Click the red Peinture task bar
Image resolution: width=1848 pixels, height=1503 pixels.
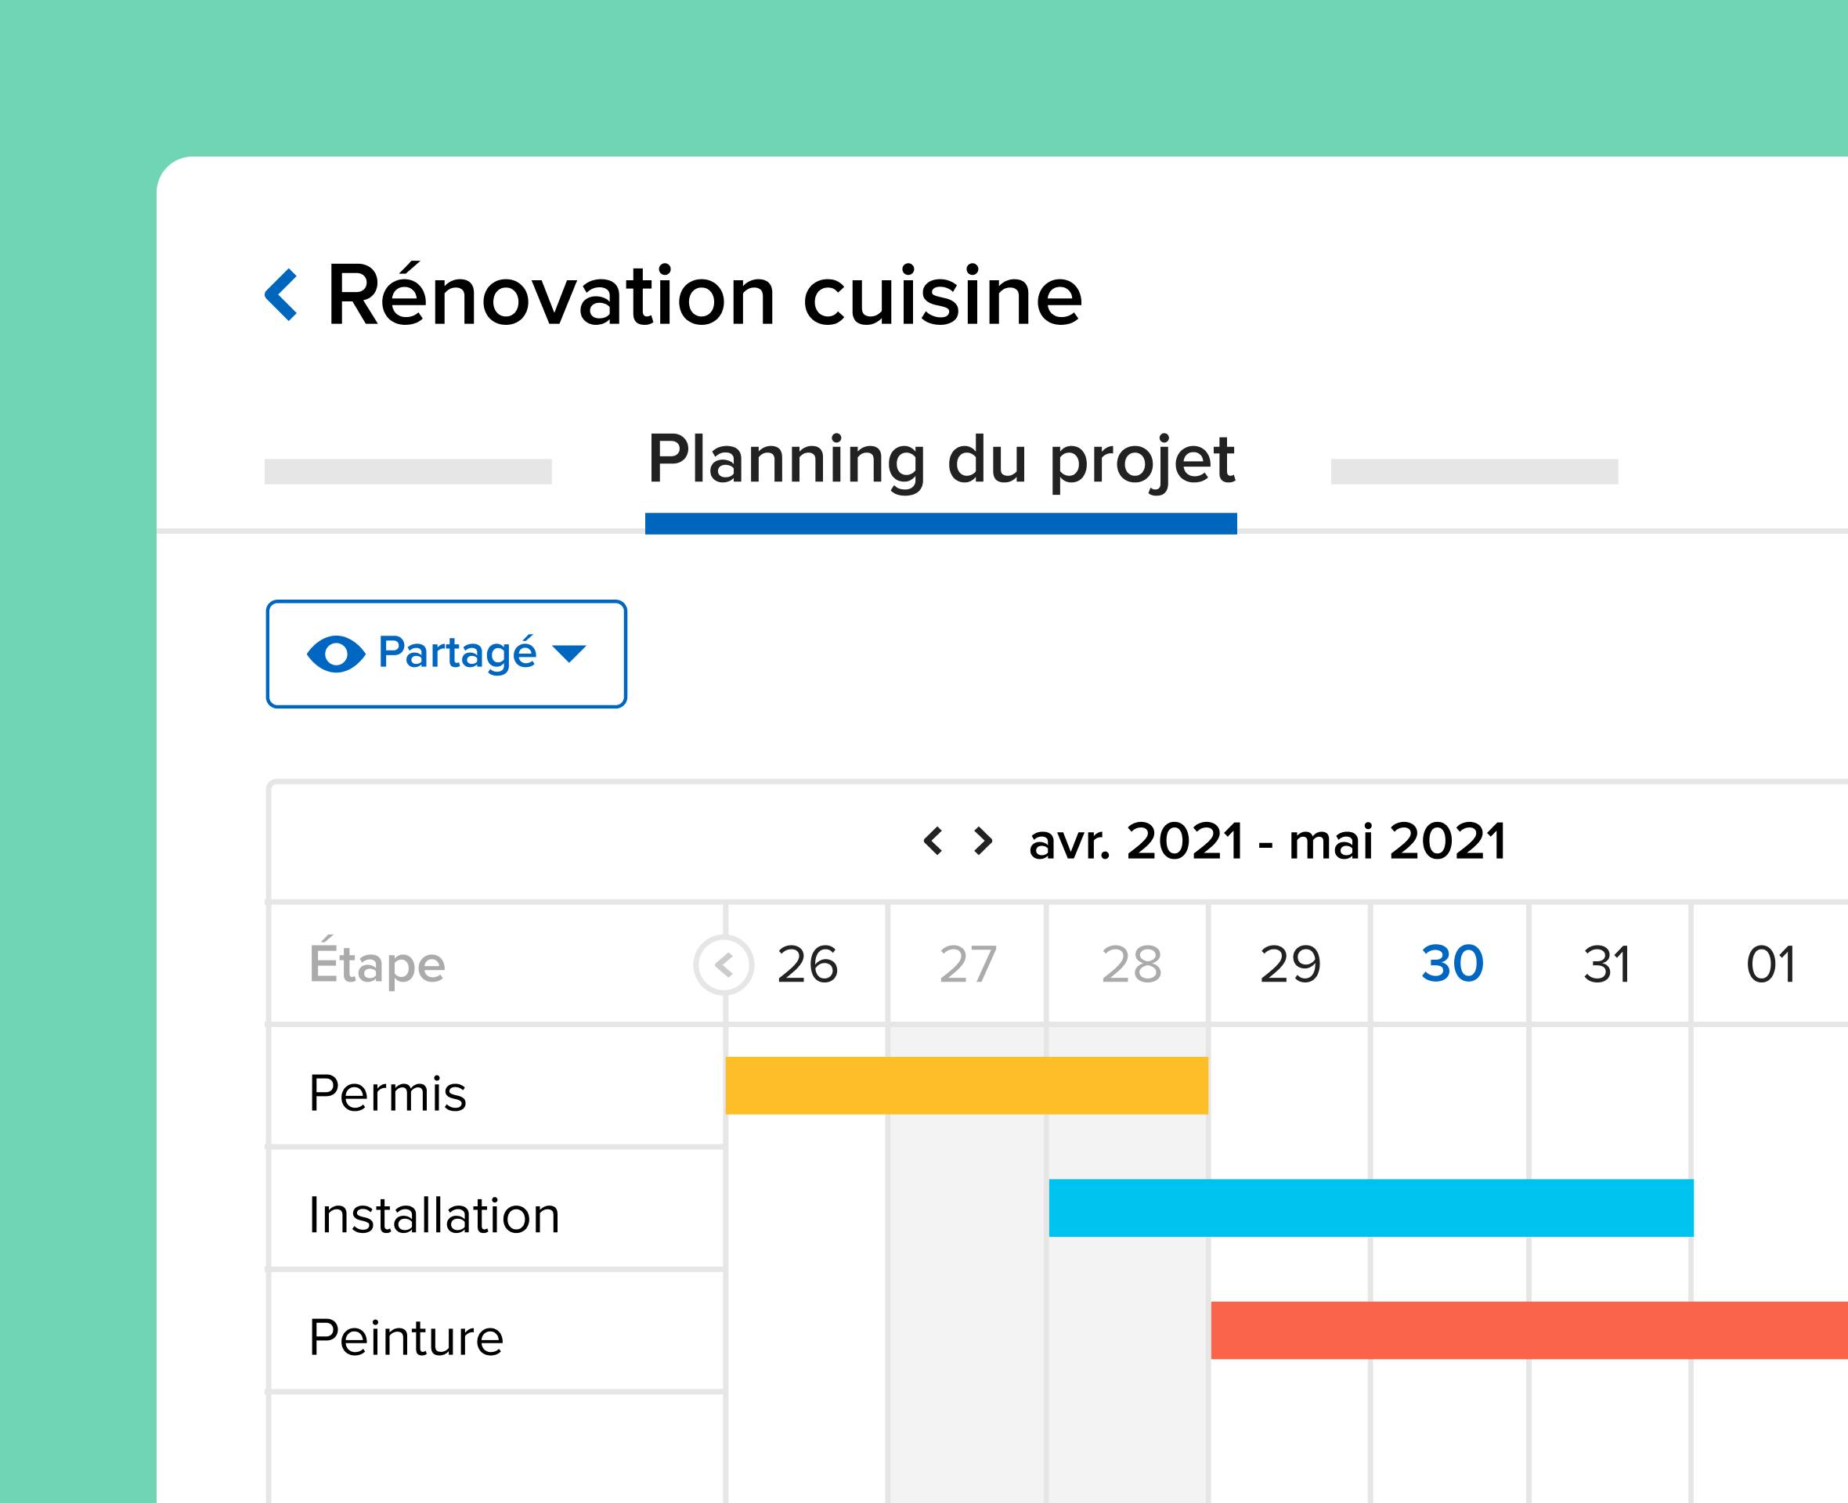click(x=1529, y=1330)
